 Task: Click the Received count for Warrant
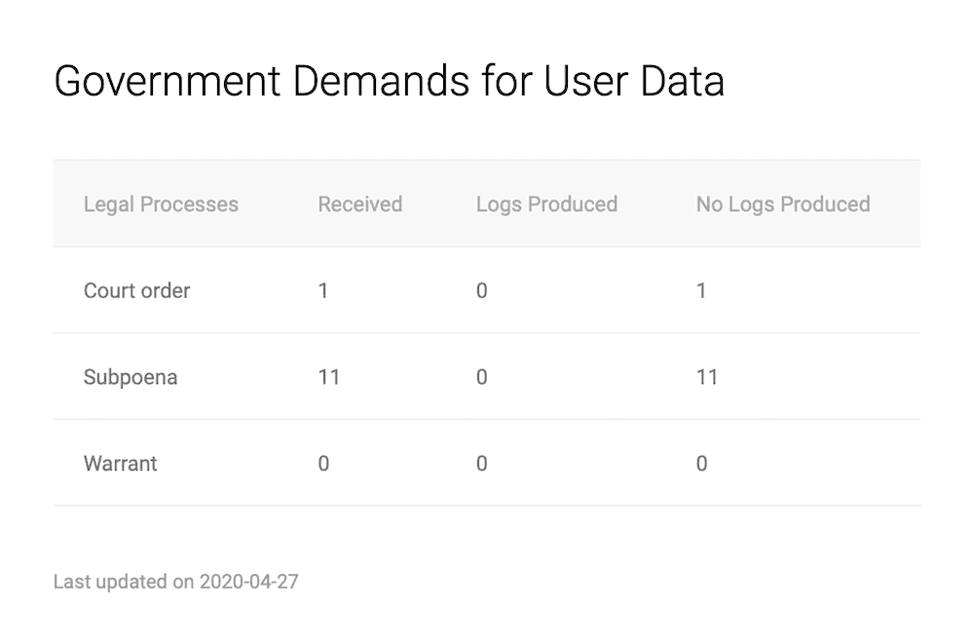[323, 464]
